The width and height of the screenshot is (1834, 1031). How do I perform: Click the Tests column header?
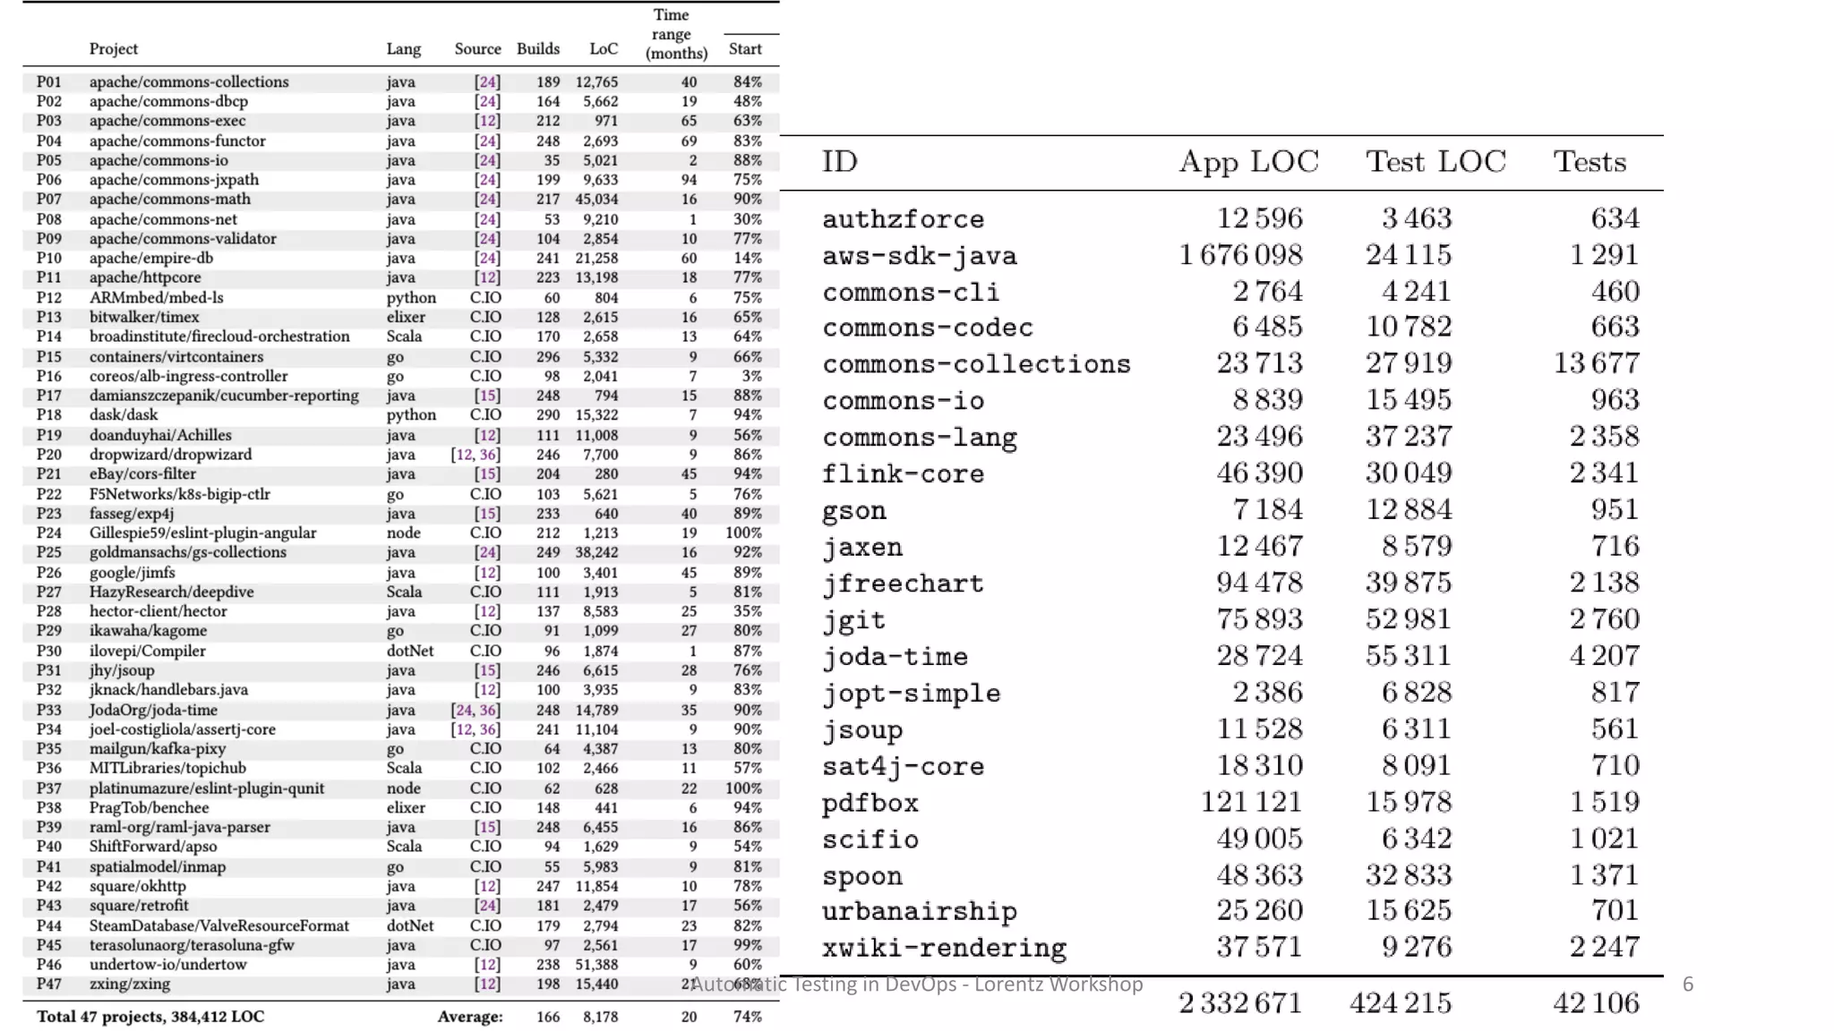(1590, 162)
